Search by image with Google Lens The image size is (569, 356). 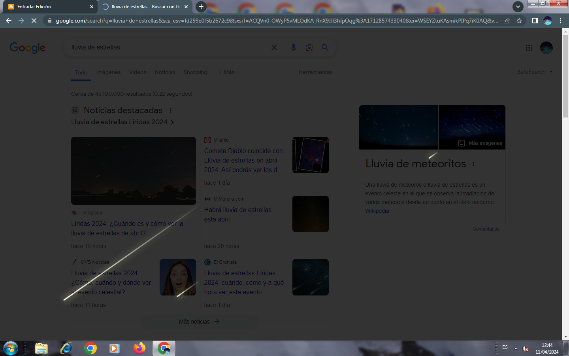click(x=309, y=47)
